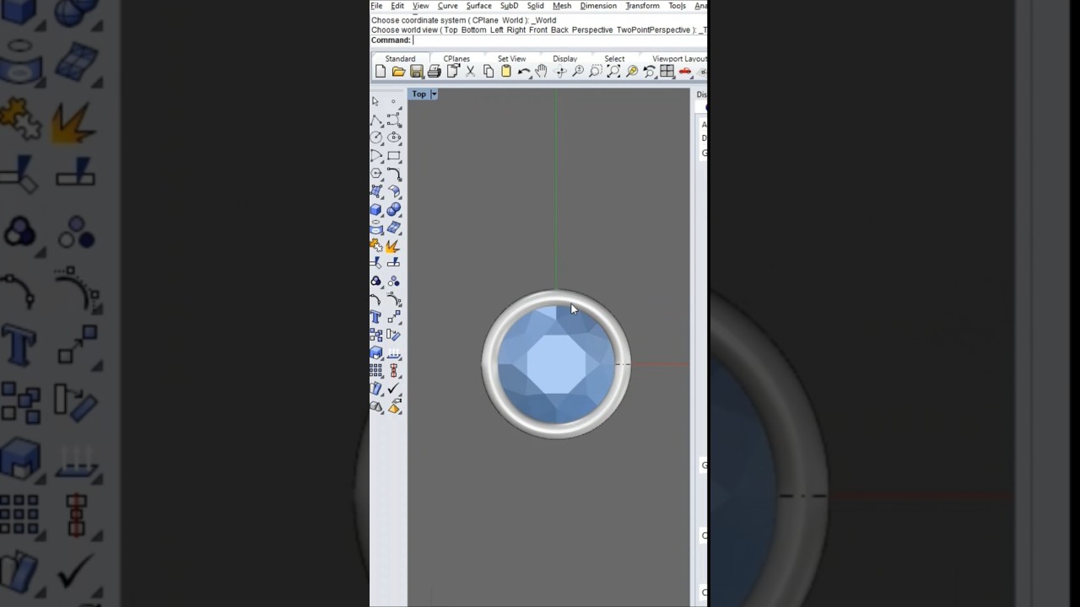1080x607 pixels.
Task: Select the Text object tool
Action: coord(376,317)
